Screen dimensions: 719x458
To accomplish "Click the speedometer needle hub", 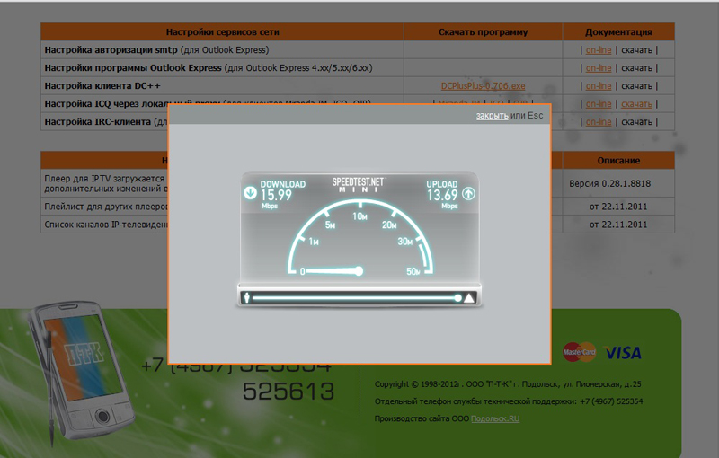I will [359, 270].
